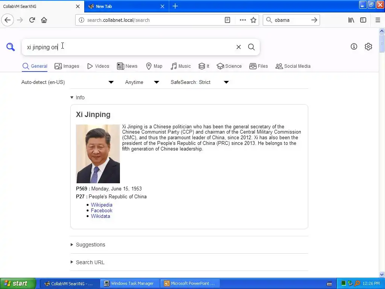The image size is (385, 289).
Task: Expand the Search URL section
Action: click(87, 262)
